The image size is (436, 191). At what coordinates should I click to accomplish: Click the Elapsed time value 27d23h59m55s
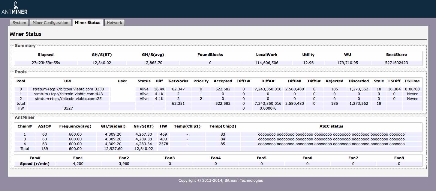46,63
